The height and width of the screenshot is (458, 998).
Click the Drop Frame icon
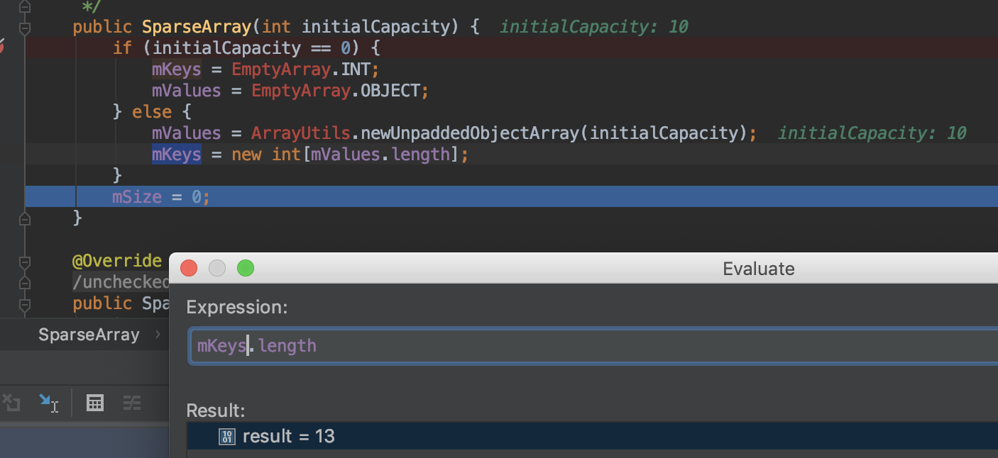coord(11,403)
